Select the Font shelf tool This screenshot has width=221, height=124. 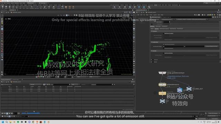(x=49, y=7)
